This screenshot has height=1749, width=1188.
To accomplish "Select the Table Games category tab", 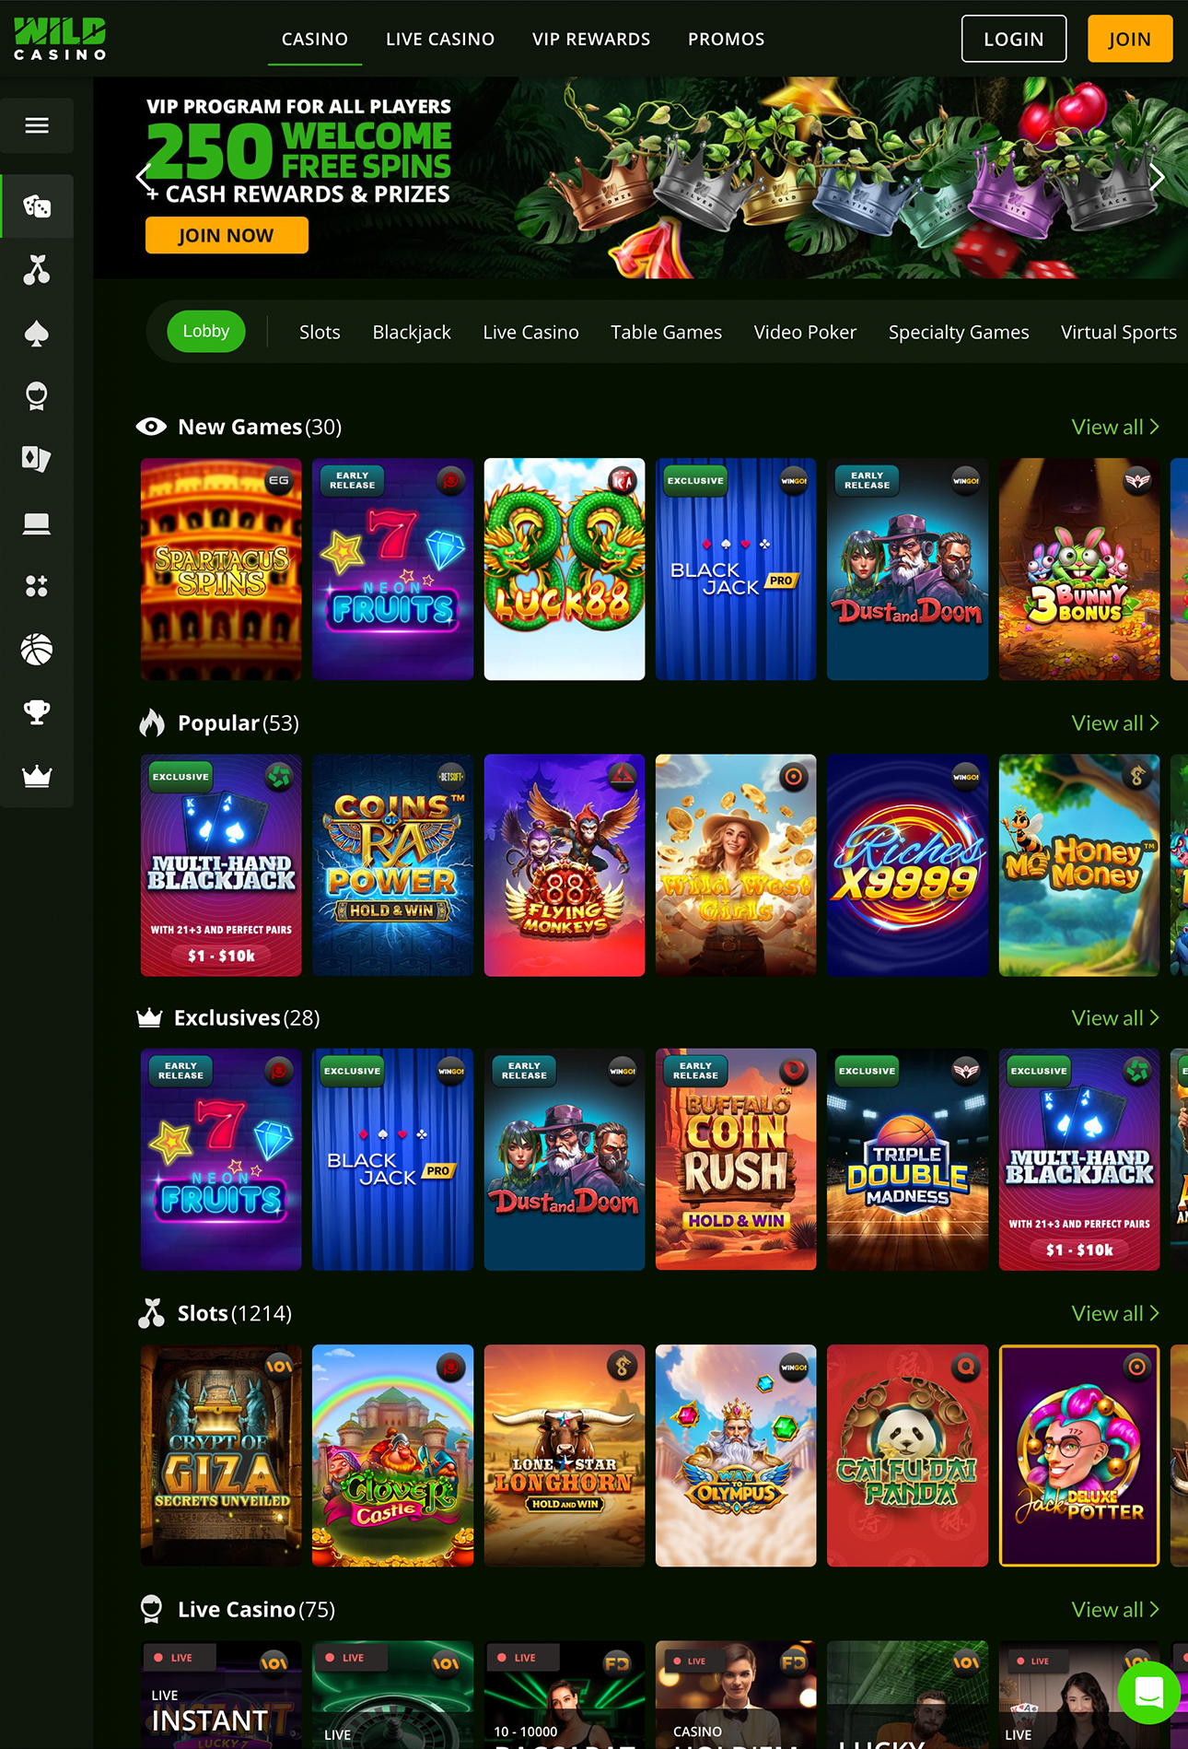I will coord(666,332).
